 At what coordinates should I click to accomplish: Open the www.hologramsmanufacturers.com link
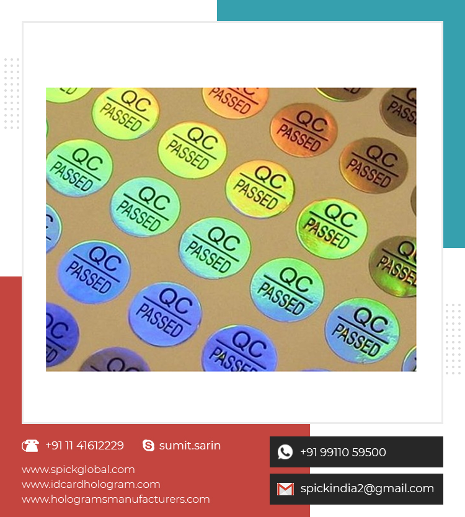116,499
